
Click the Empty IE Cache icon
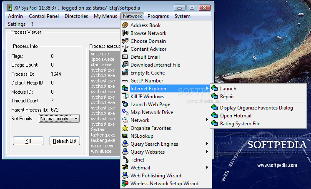pyautogui.click(x=125, y=73)
